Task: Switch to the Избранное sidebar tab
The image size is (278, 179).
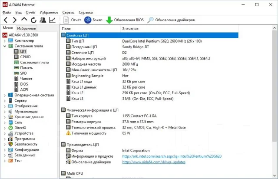Action: 26,28
